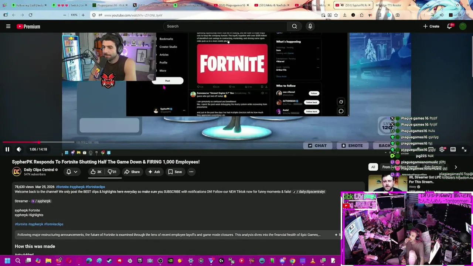
Task: Open more actions three-dot menu
Action: pyautogui.click(x=191, y=172)
